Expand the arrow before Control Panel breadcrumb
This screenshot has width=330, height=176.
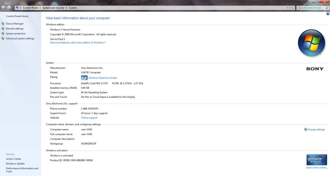(21, 8)
